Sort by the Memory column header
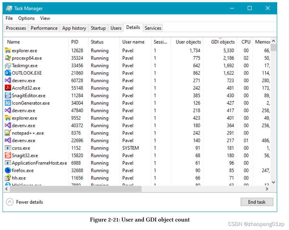The height and width of the screenshot is (230, 289). pos(262,42)
